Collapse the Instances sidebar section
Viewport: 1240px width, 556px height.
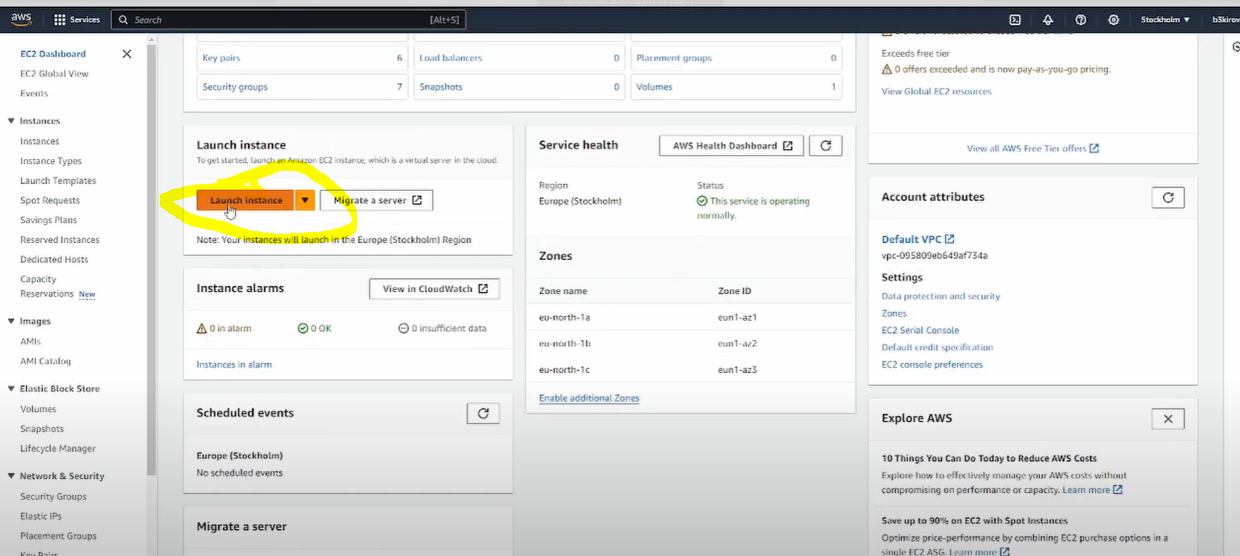click(11, 121)
